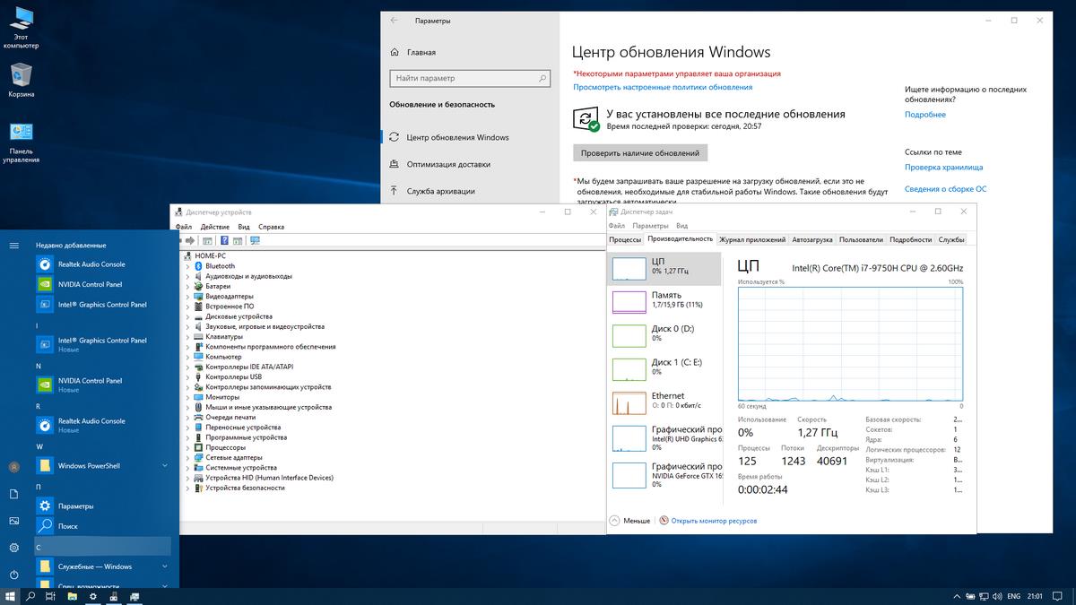Click the Power icon in Start menu
Screen dimensions: 1076x605
click(x=14, y=575)
